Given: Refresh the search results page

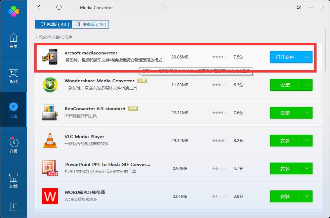Looking at the screenshot, I should coord(59,7).
